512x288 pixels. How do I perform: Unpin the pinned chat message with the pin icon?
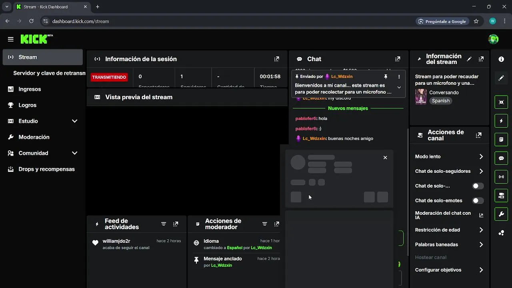click(386, 76)
